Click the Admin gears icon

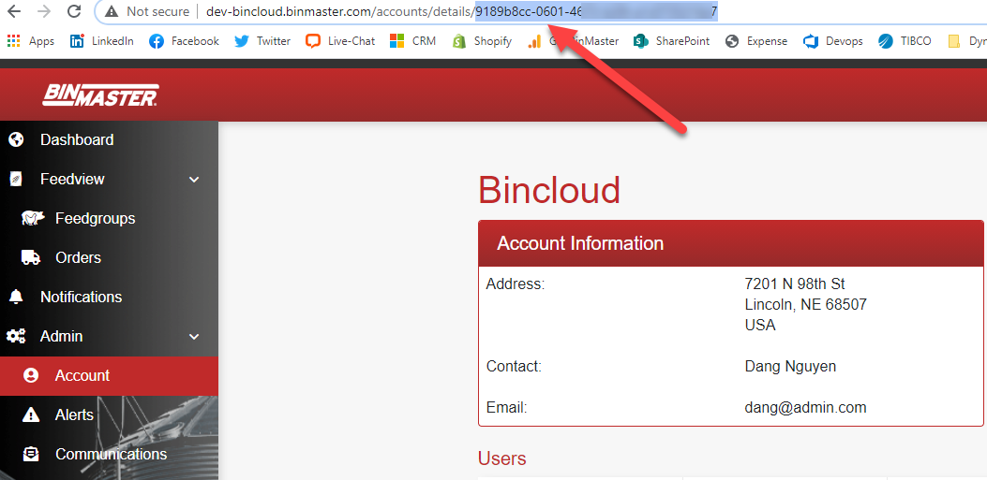(16, 336)
